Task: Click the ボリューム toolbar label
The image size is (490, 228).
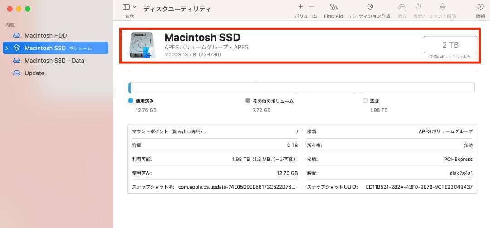Action: (306, 16)
